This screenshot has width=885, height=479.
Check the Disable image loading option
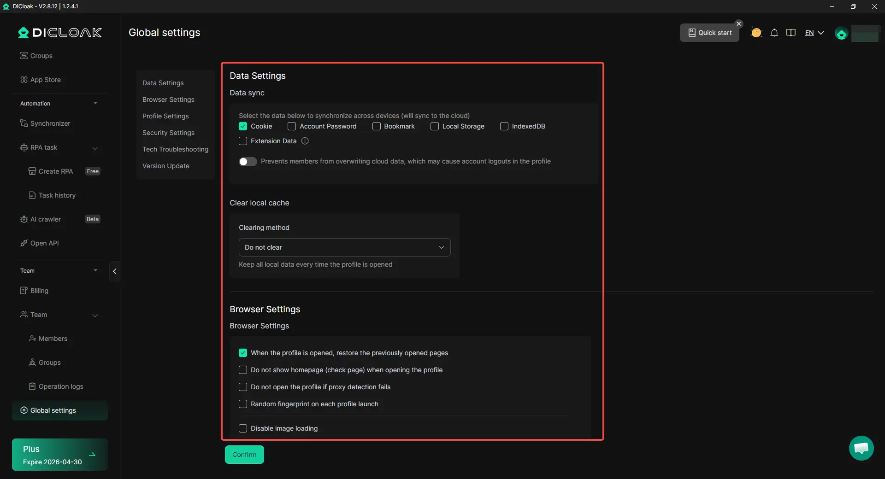(243, 428)
